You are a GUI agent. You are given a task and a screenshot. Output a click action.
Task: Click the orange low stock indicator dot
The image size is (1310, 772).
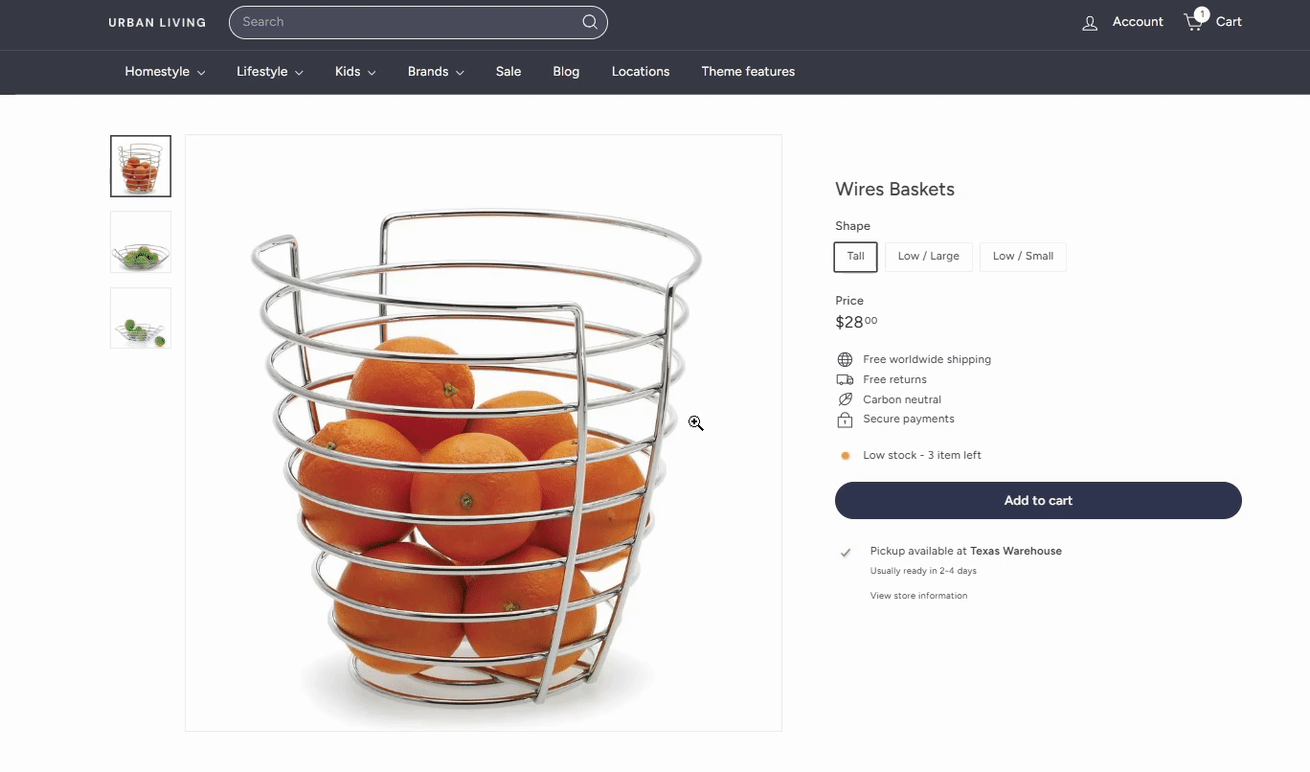point(845,456)
